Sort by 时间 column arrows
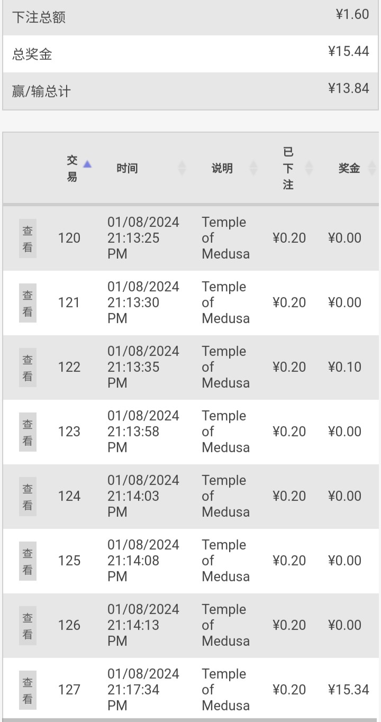This screenshot has width=381, height=722. click(182, 168)
